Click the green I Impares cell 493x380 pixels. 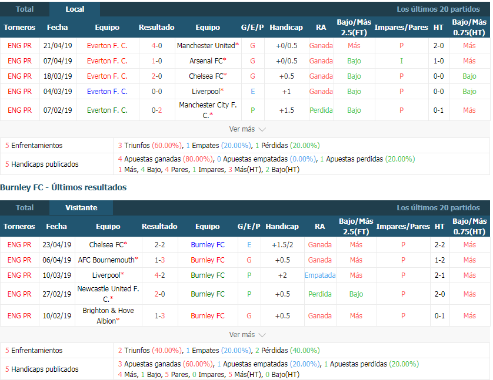(401, 61)
